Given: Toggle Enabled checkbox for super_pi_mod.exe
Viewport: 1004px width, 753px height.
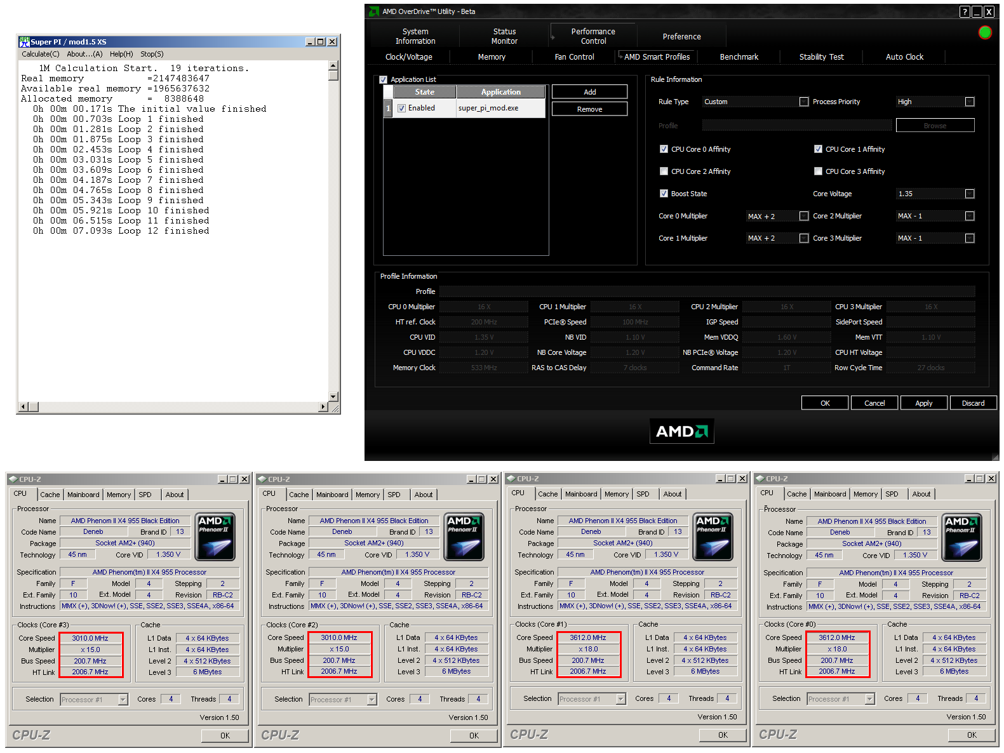Looking at the screenshot, I should 401,108.
